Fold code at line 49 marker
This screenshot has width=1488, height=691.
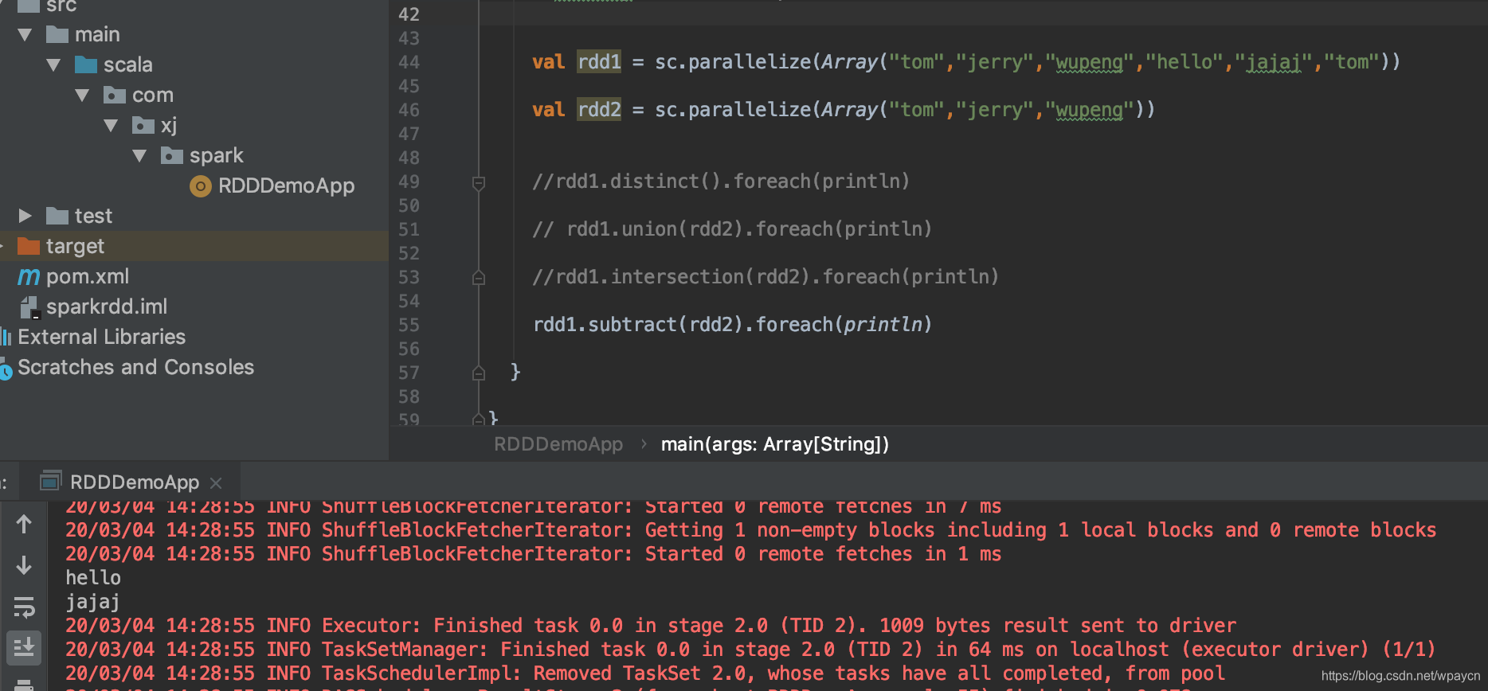(x=479, y=184)
